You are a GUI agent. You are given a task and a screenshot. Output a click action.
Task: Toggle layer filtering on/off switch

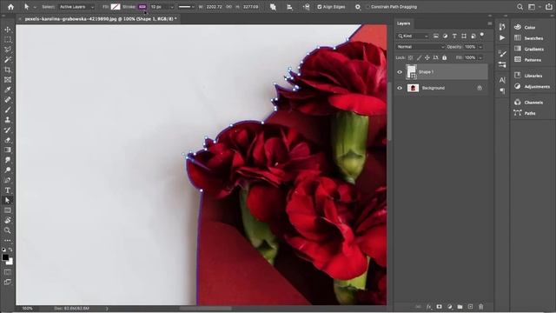[x=482, y=35]
